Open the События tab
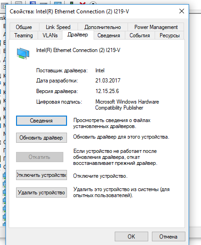The width and height of the screenshot is (201, 245). pyautogui.click(x=140, y=35)
